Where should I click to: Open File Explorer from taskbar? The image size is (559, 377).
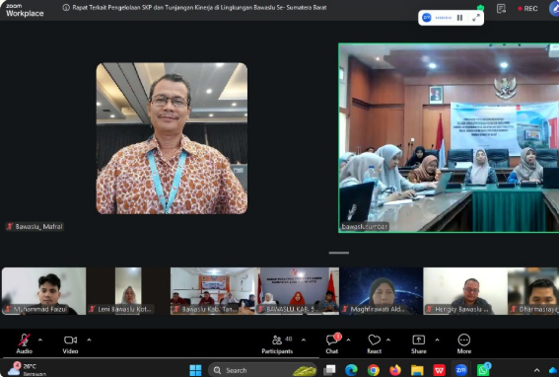pyautogui.click(x=417, y=370)
